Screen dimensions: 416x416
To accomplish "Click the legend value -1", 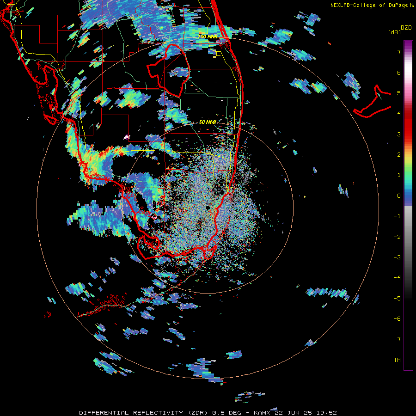I will 397,216.
